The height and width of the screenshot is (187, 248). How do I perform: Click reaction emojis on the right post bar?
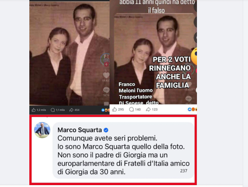192,109
